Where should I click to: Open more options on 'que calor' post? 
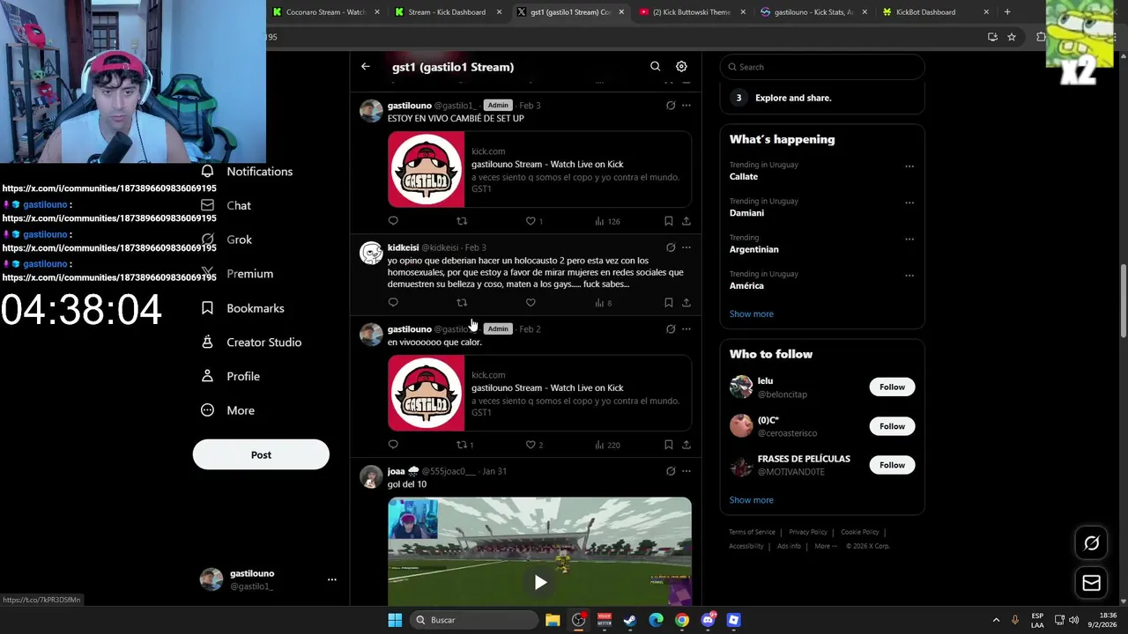686,329
